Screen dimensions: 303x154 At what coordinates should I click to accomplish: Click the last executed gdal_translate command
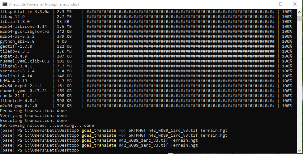pyautogui.click(x=139, y=145)
